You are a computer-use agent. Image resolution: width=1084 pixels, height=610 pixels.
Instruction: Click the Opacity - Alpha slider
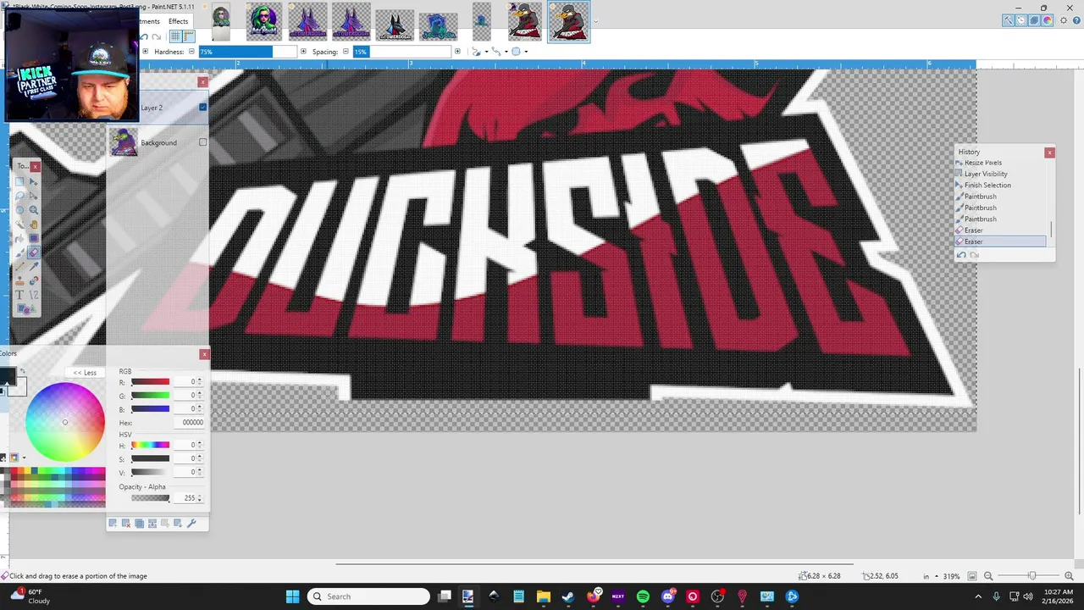tap(150, 498)
